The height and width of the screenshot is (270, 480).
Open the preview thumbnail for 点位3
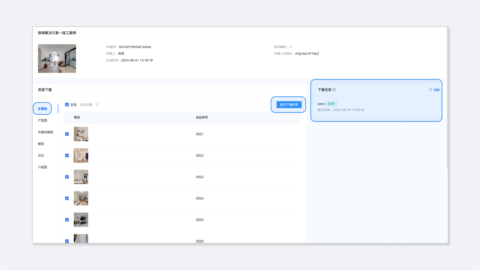[x=81, y=177]
